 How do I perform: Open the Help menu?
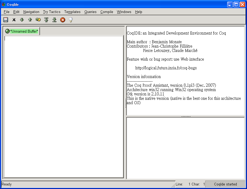139,12
